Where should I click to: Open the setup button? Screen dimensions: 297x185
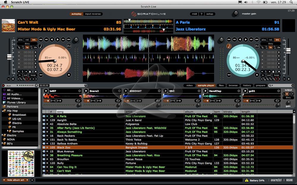coord(210,14)
